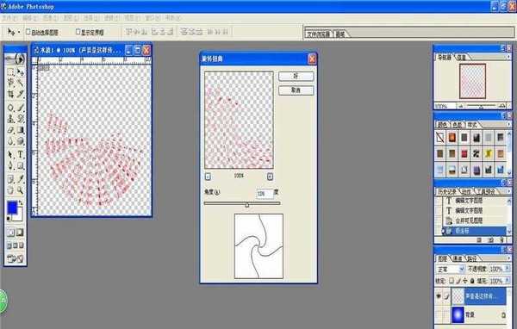
Task: Toggle the Auto Select Layer checkbox
Action: [28, 32]
